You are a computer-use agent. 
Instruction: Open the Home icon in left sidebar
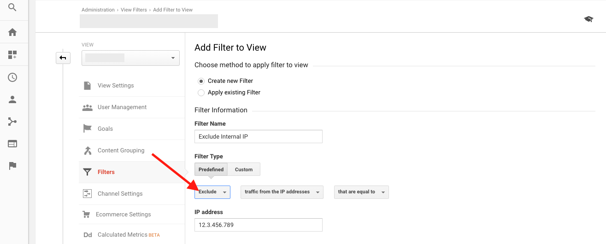tap(12, 32)
